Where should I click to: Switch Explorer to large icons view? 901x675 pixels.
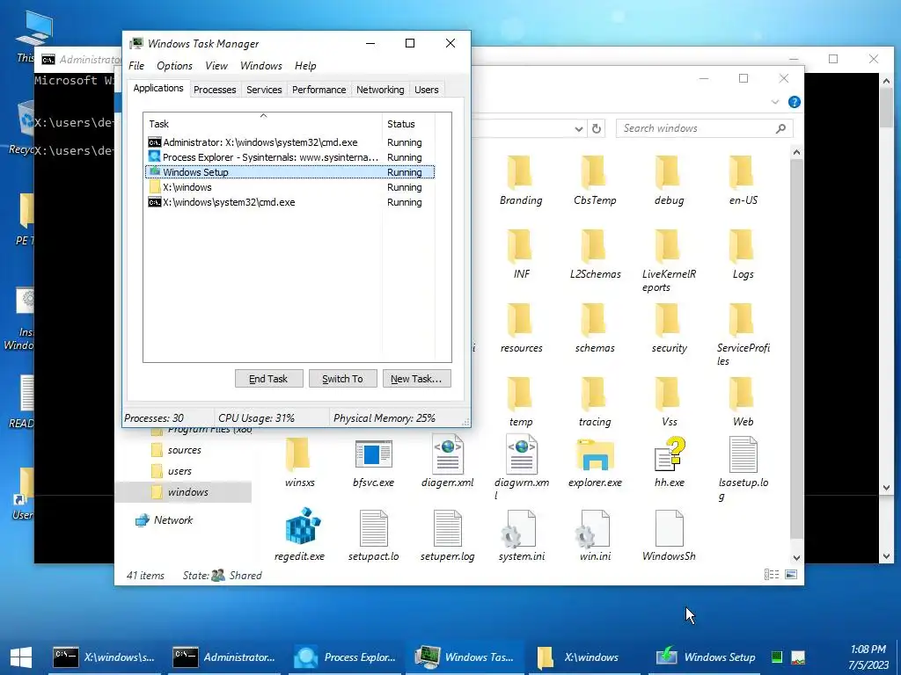pyautogui.click(x=791, y=575)
